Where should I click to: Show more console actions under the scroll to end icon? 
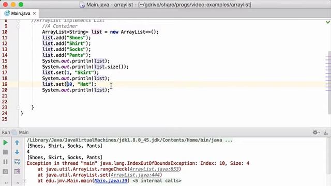(x=18, y=182)
